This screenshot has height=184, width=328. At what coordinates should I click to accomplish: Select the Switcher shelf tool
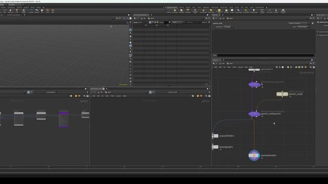click(276, 11)
